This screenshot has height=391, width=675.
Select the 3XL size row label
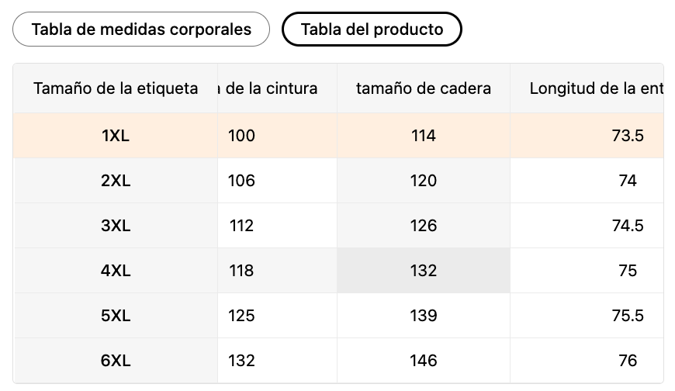[x=116, y=226]
